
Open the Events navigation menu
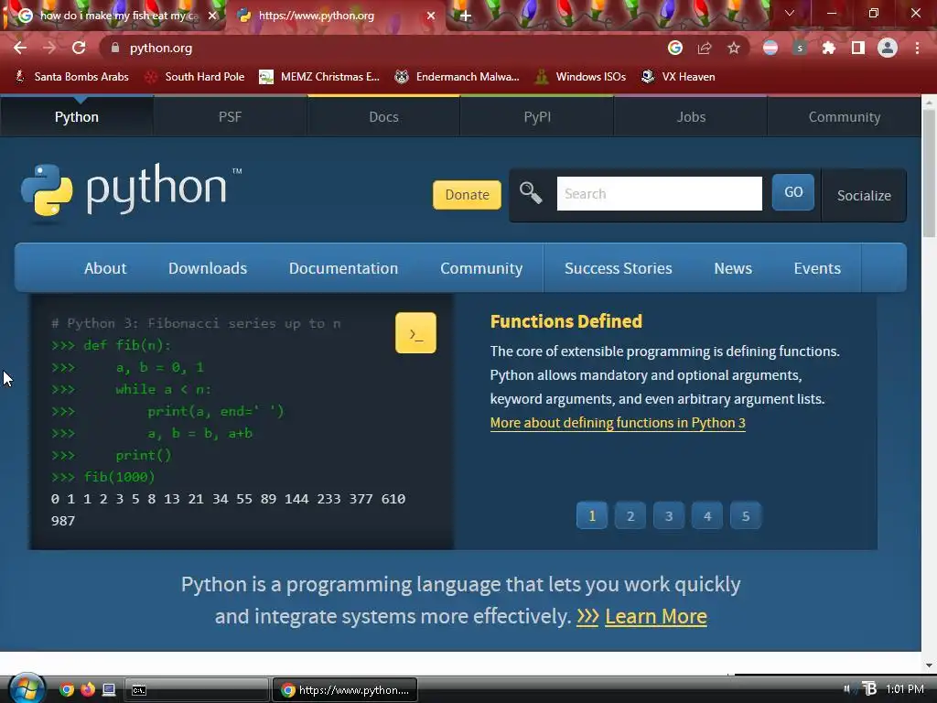click(817, 268)
